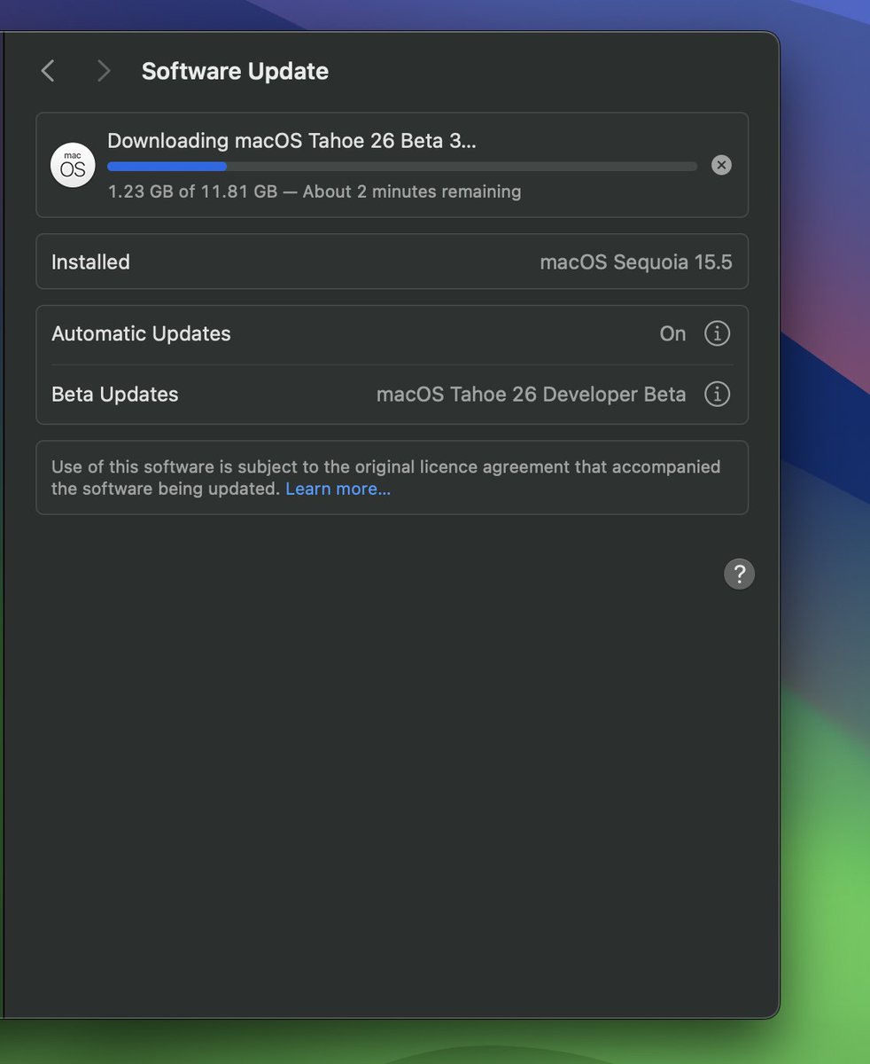
Task: Open the help question mark button
Action: [x=739, y=574]
